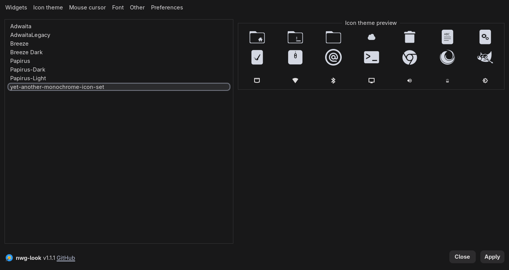Screen dimensions: 509x270
Task: Click the brightness status icon
Action: (x=485, y=81)
